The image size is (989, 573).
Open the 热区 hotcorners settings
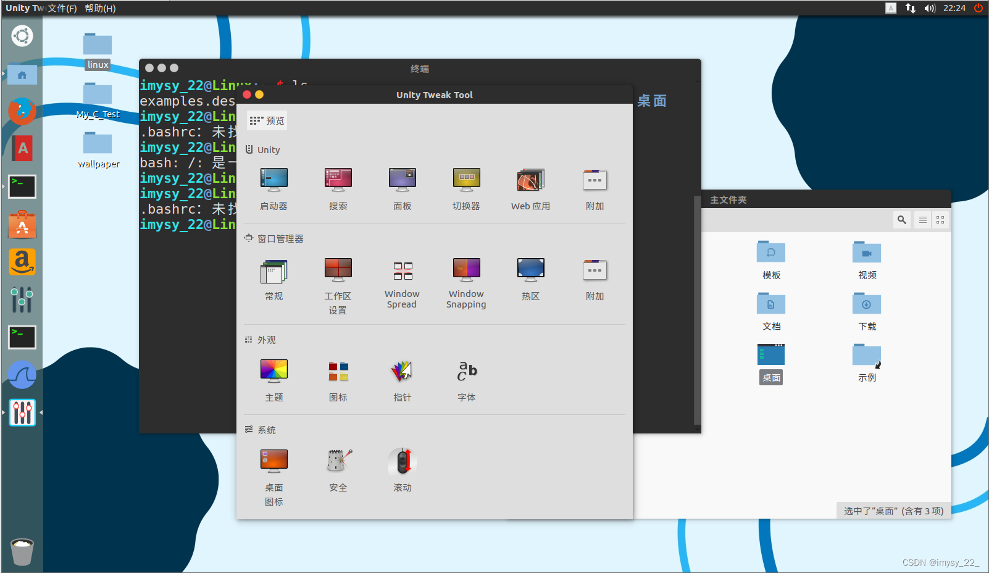click(x=530, y=280)
